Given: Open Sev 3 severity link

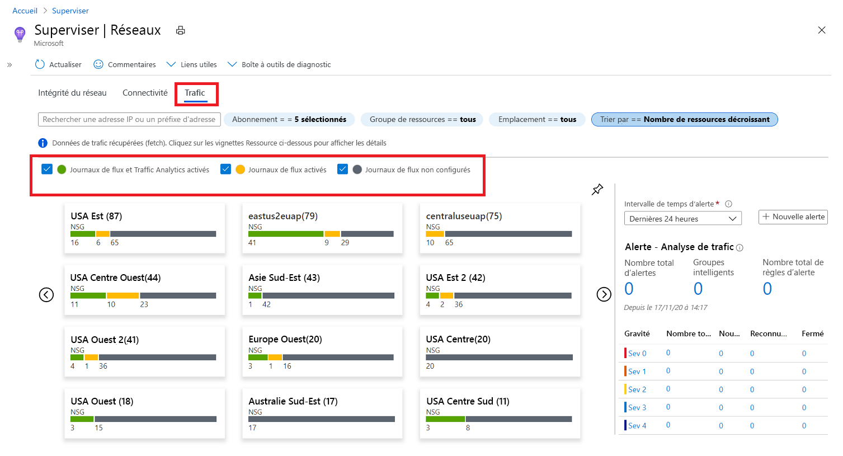Looking at the screenshot, I should tap(637, 407).
